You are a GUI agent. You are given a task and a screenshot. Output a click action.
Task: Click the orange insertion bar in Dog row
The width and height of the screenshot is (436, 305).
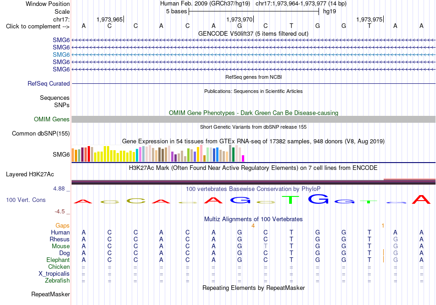click(x=383, y=252)
